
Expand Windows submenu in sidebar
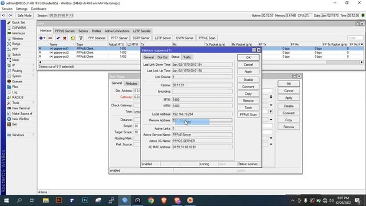click(18, 135)
